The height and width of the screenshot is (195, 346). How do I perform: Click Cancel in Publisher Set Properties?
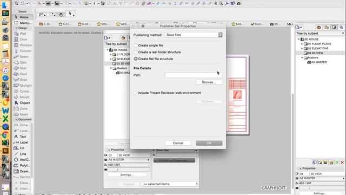click(x=178, y=143)
